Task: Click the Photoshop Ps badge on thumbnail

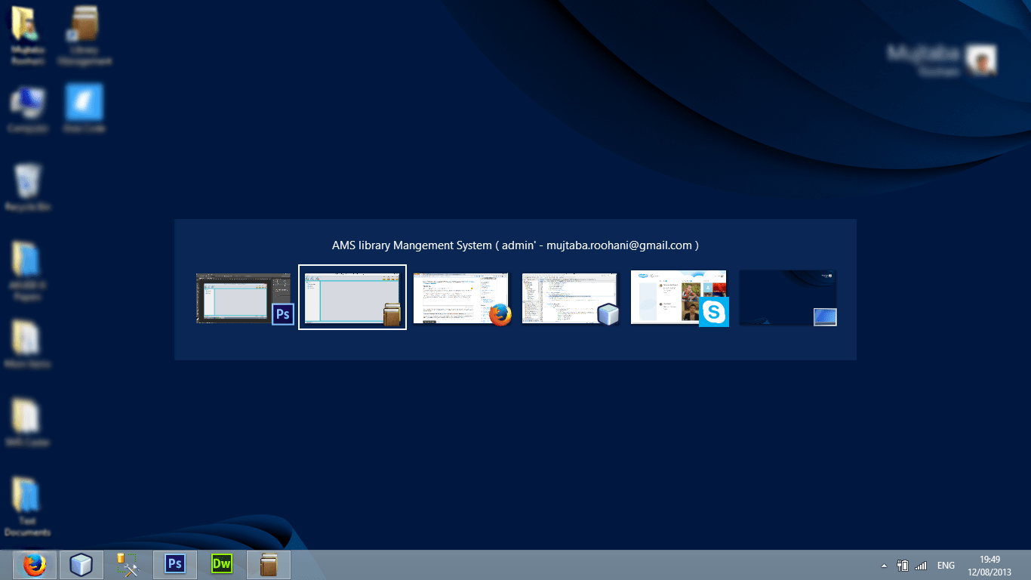Action: (x=283, y=314)
